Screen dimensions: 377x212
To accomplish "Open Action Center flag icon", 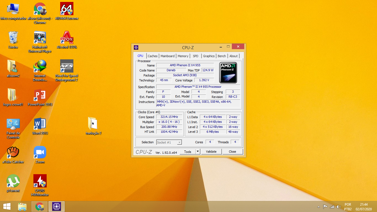I will point(325,207).
